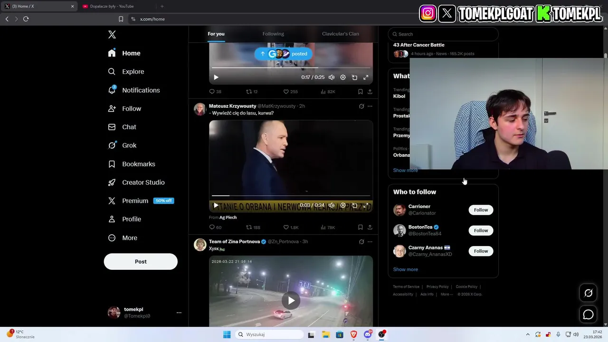The image size is (608, 342).
Task: Switch to the Clavicular's Clan tab
Action: tap(341, 34)
